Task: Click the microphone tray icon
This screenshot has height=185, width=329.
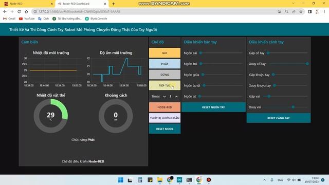Action: click(272, 180)
